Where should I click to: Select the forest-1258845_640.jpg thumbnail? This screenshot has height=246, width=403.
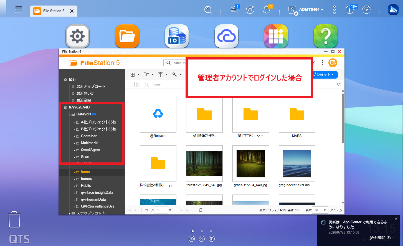pyautogui.click(x=204, y=163)
